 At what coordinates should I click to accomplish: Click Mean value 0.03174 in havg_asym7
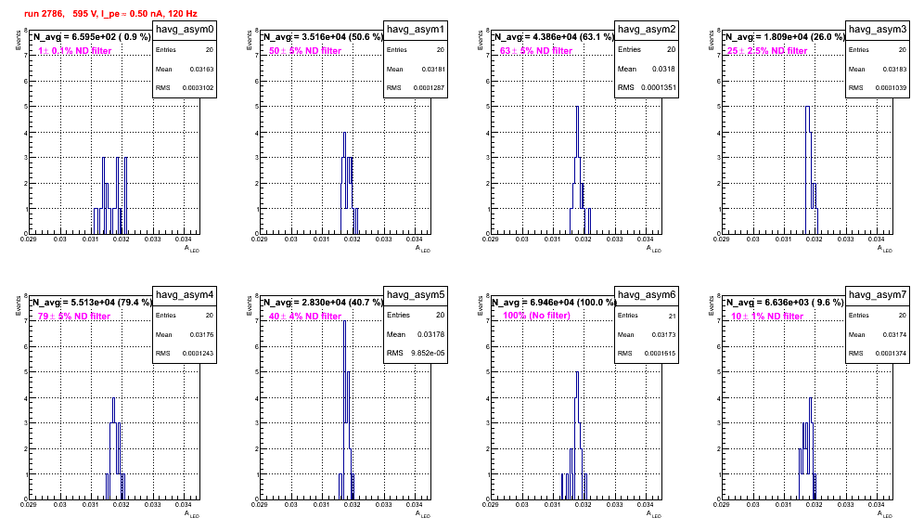pos(894,334)
